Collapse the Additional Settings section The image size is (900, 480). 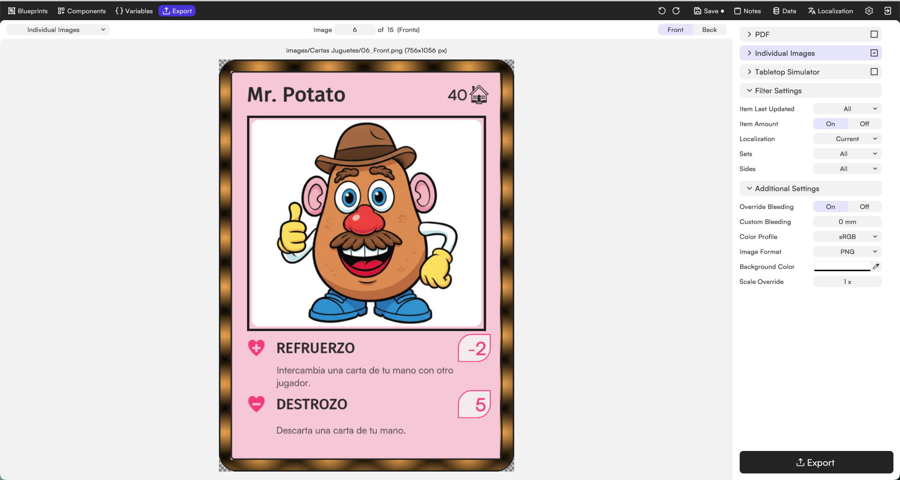click(810, 188)
